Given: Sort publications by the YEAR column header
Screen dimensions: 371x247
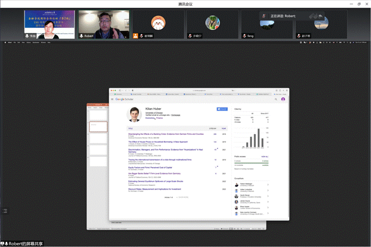Looking at the screenshot, I should 224,129.
